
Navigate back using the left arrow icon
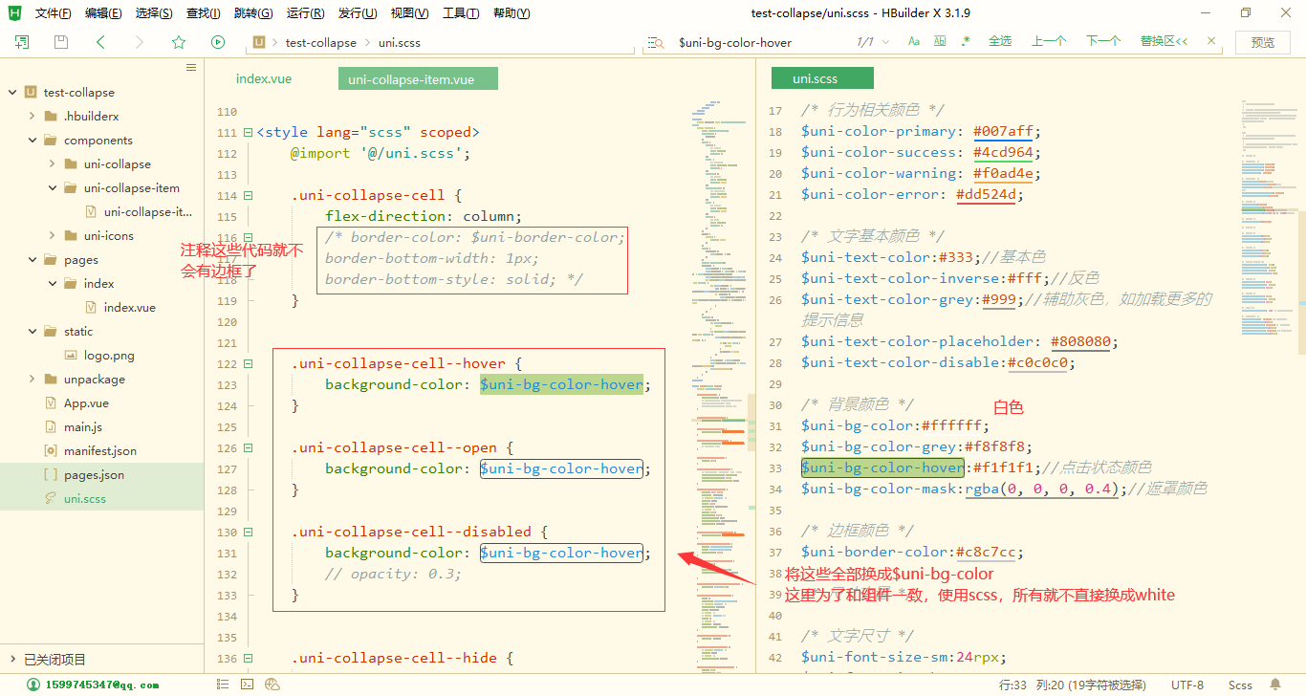[99, 42]
